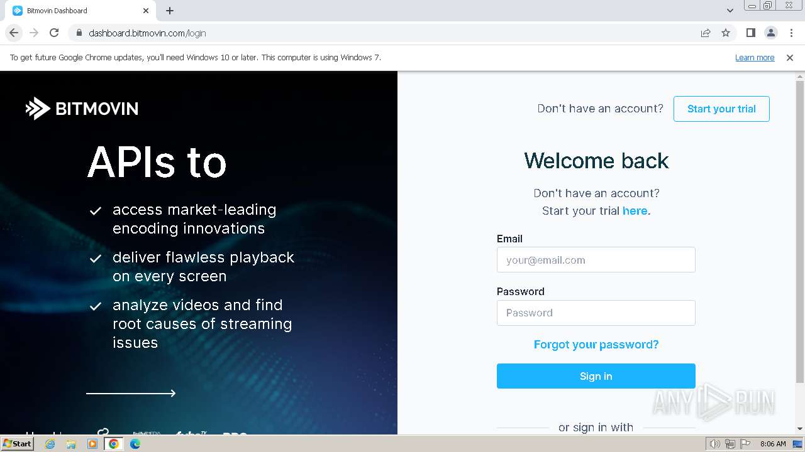This screenshot has width=805, height=452.
Task: Click the Sign in button
Action: (596, 376)
